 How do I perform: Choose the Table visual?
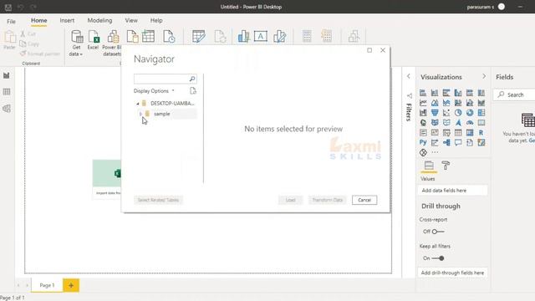click(x=458, y=133)
